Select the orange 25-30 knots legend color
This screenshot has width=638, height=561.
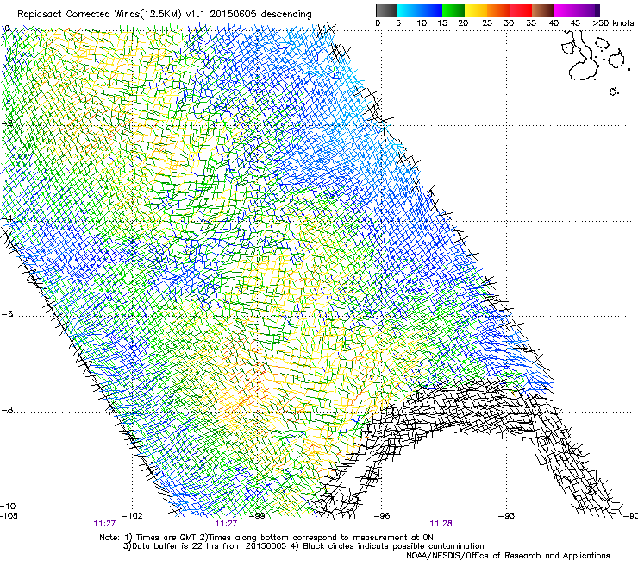497,10
